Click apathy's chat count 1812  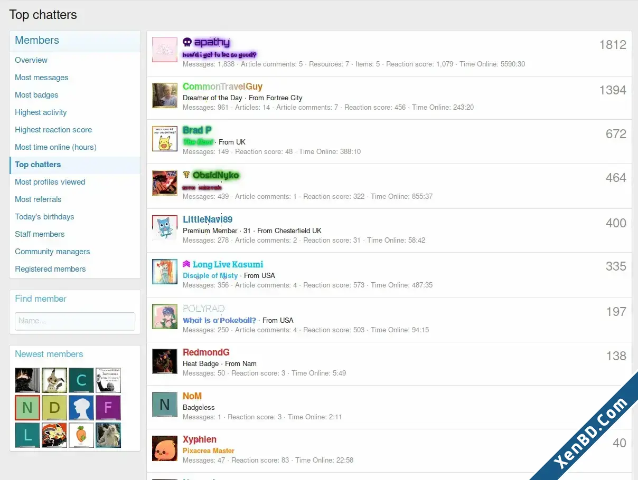click(x=613, y=45)
